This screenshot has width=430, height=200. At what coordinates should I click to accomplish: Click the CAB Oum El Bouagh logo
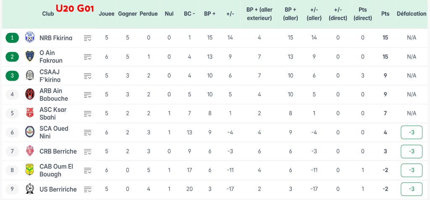30,170
